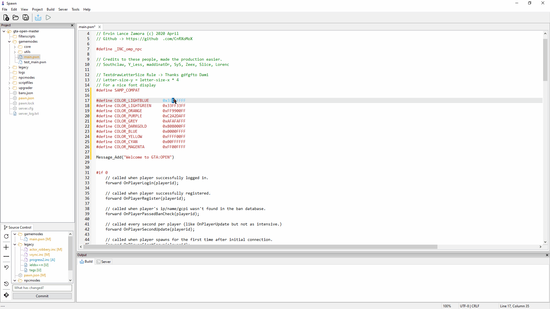This screenshot has width=550, height=309.
Task: Open commit history clock icon
Action: click(6, 284)
